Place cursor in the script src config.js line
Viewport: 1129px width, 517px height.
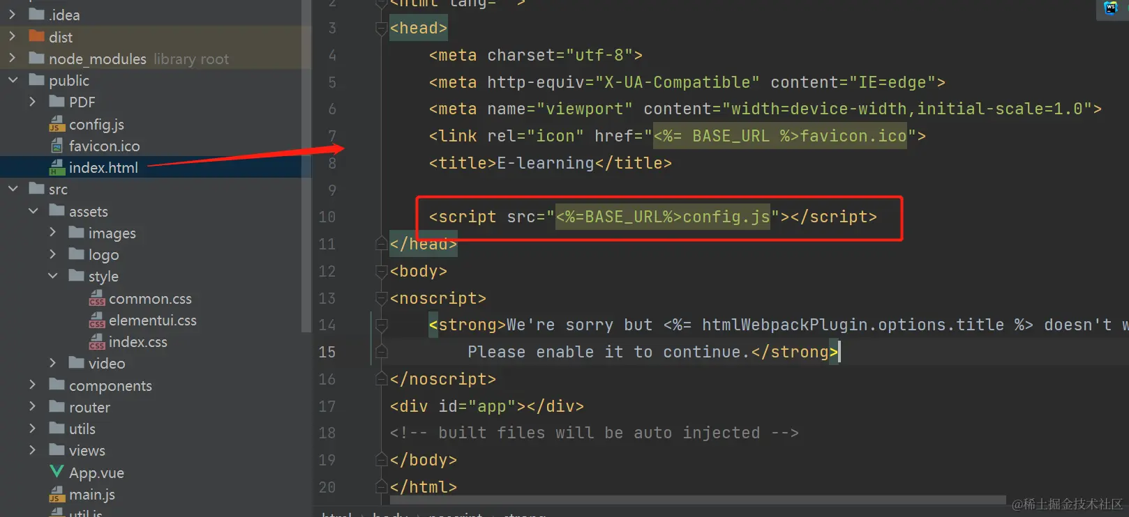[x=652, y=217]
